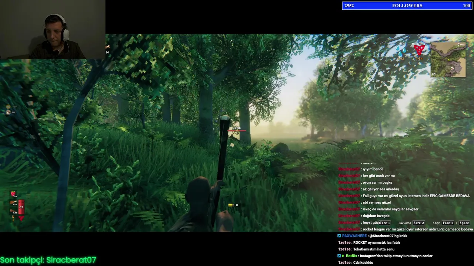474x266 pixels.
Task: Click the Geyik enemy name label
Action: tap(237, 128)
